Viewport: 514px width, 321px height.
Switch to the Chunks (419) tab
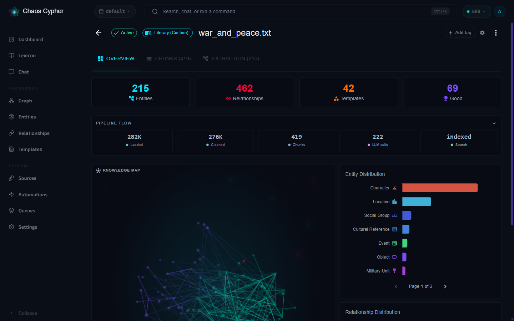click(169, 58)
